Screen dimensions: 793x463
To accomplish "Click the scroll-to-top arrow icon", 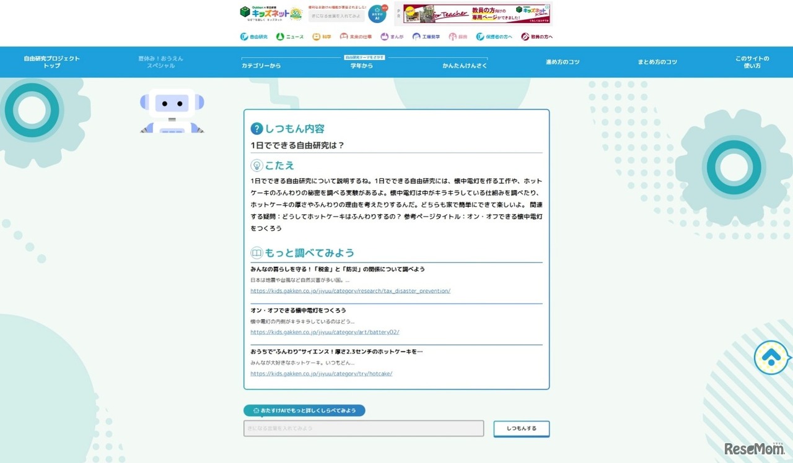I will (771, 357).
